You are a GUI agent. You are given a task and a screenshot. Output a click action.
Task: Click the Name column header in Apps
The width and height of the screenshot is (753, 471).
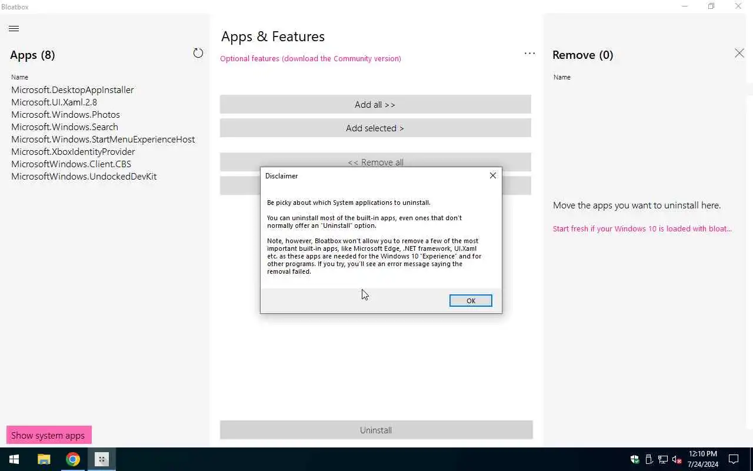click(19, 77)
